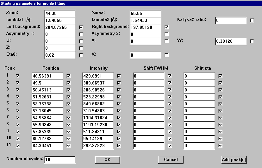Screen dimensions: 262x168
Task: Enable the Ka1/Ka2 ratio checkbox
Action: (252, 21)
